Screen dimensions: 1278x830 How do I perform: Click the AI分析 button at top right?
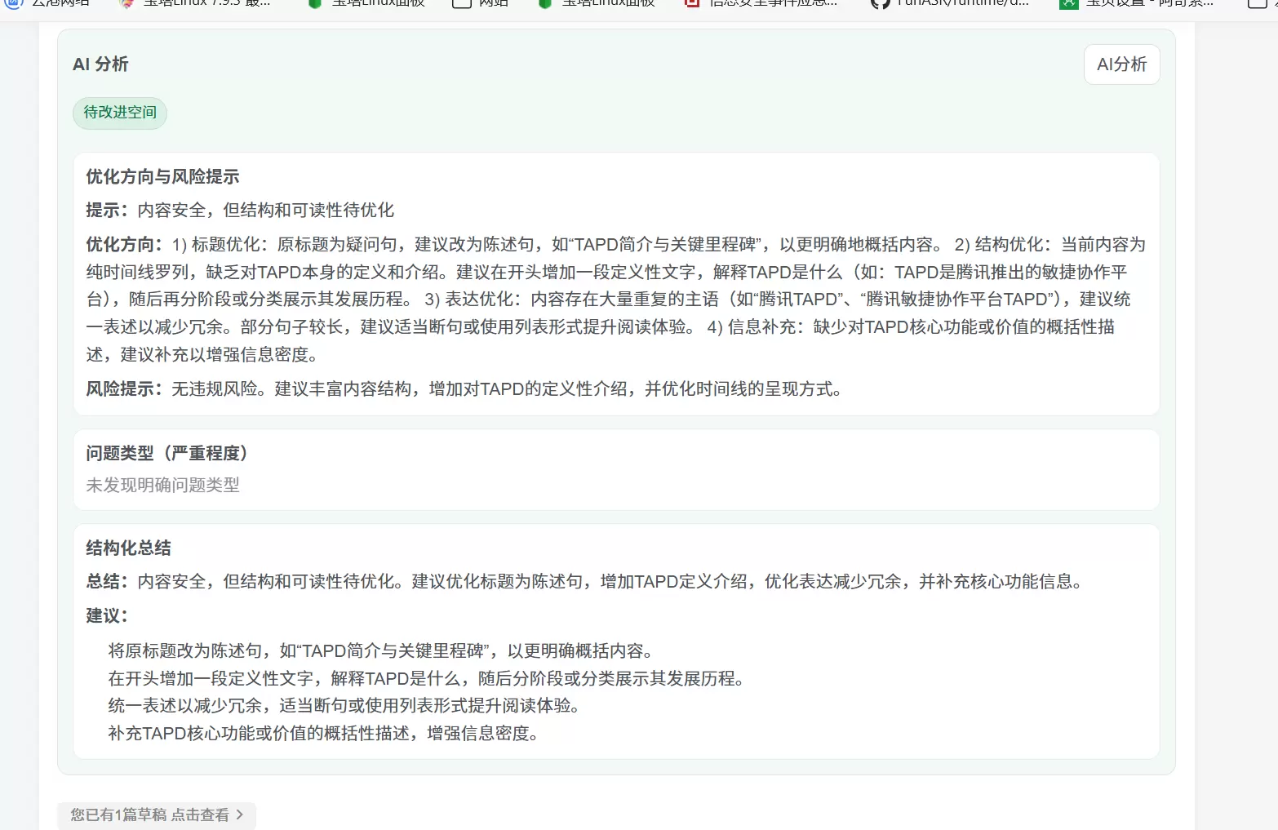(1121, 64)
